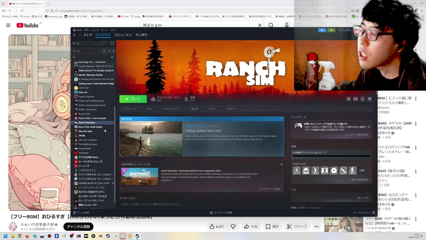
Task: Open クラウドステータス cloud status
Action: pos(165,99)
